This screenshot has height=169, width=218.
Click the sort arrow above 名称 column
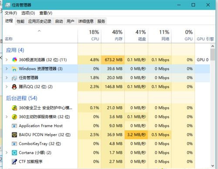pyautogui.click(x=39, y=31)
